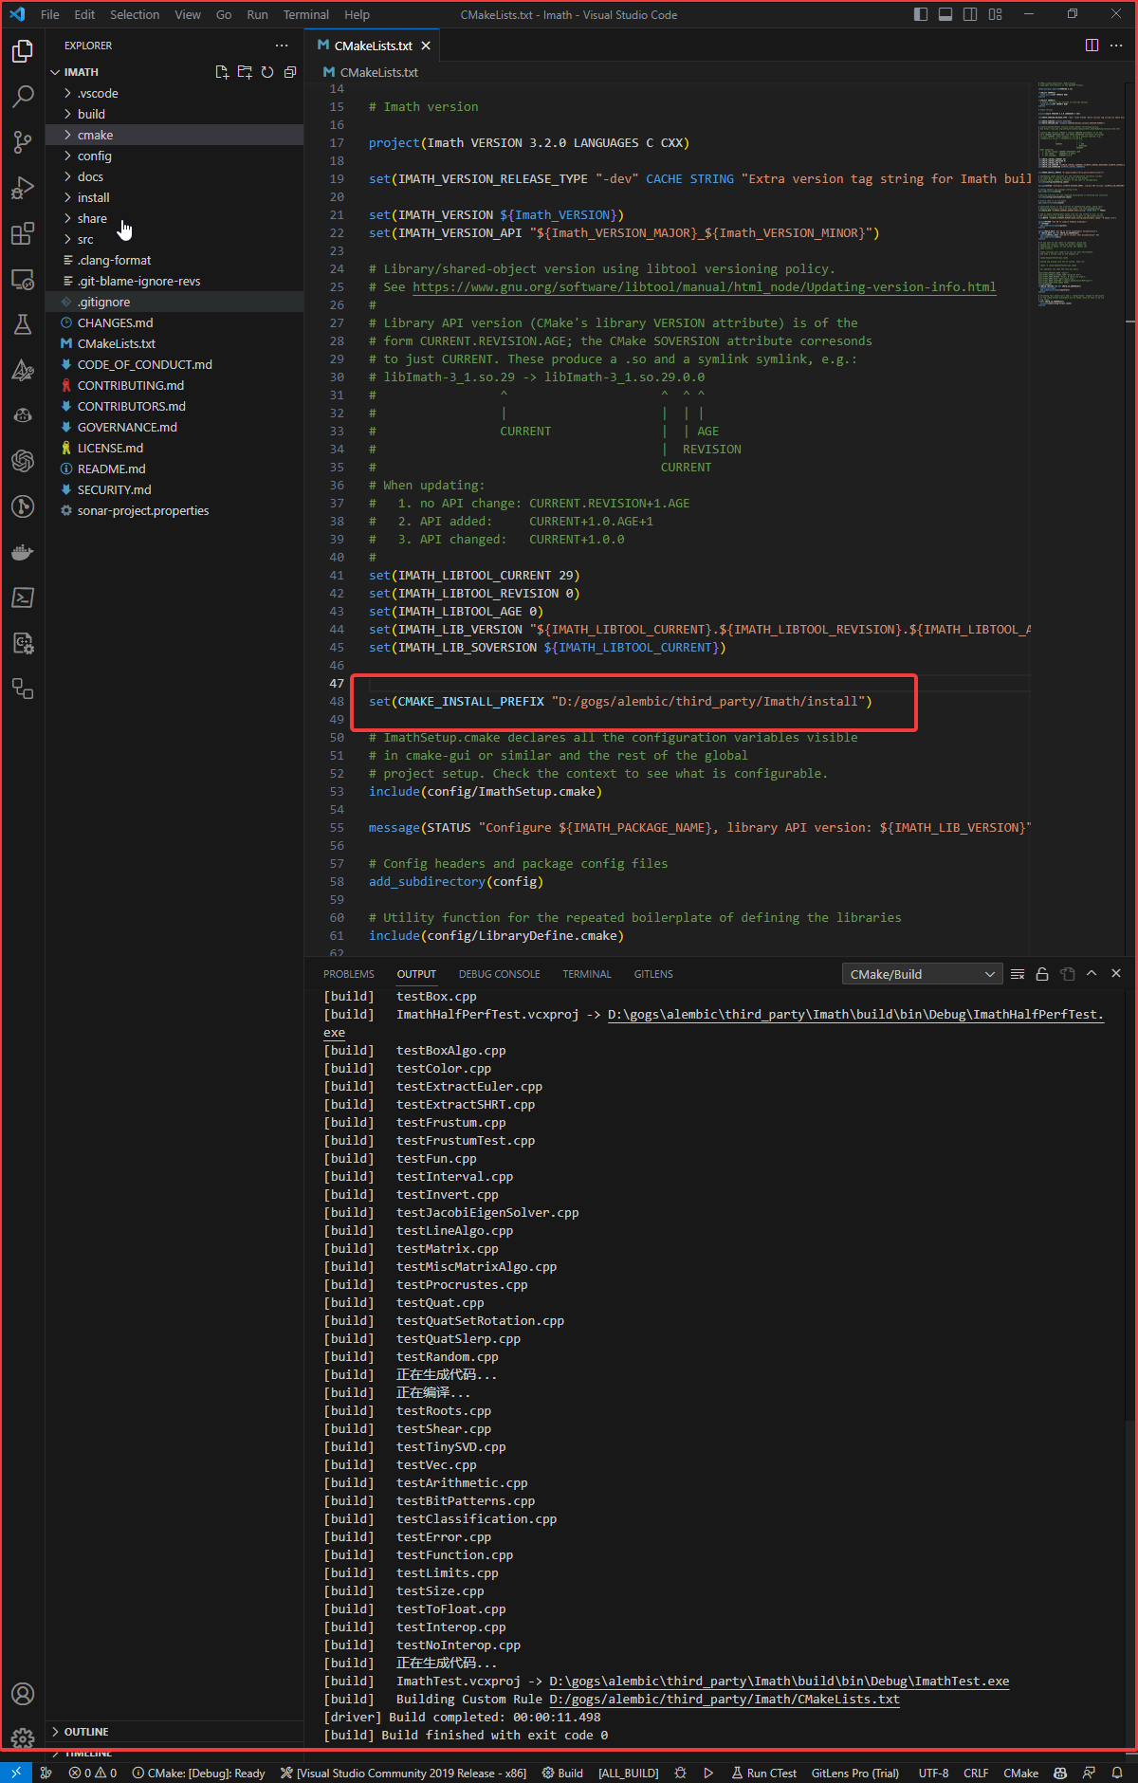Open output log in editor
The width and height of the screenshot is (1138, 1783).
click(1067, 974)
